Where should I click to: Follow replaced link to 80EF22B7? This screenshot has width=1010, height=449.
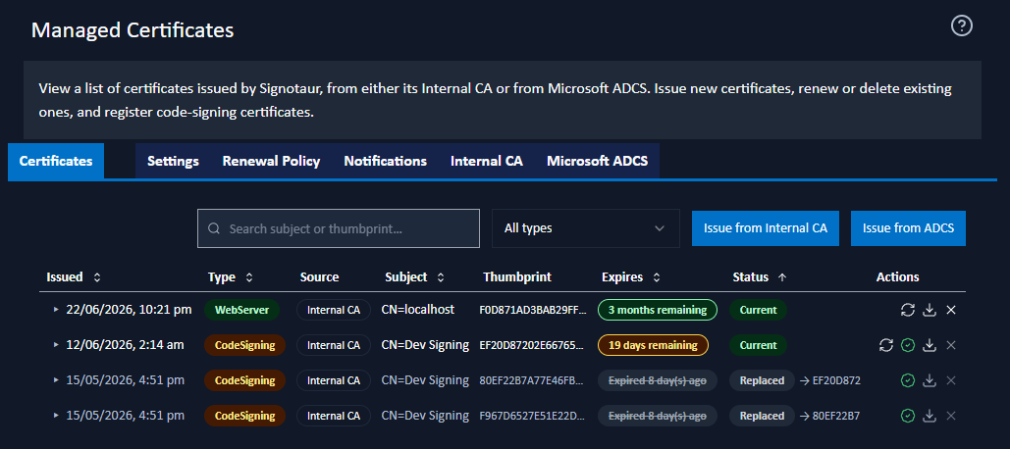(829, 417)
